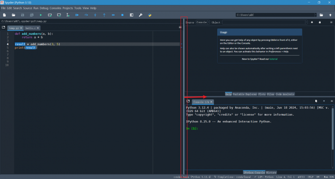335x179 pixels.
Task: Switch to Plots tab
Action: tap(262, 94)
